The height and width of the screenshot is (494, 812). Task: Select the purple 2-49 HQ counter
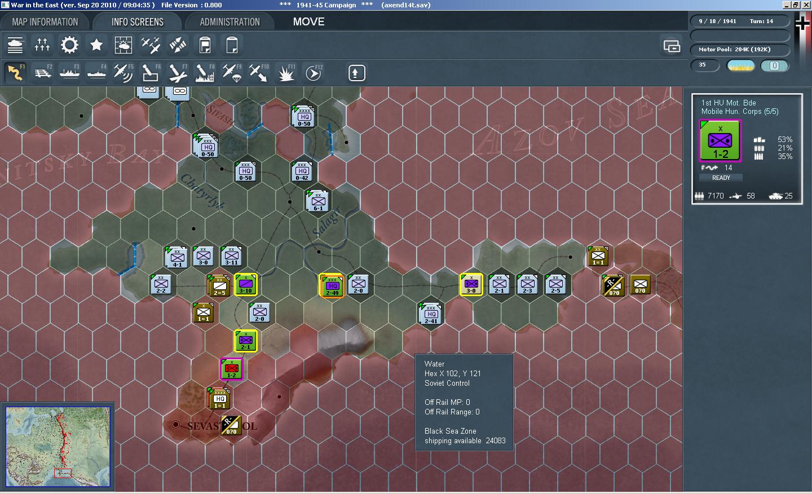[332, 285]
